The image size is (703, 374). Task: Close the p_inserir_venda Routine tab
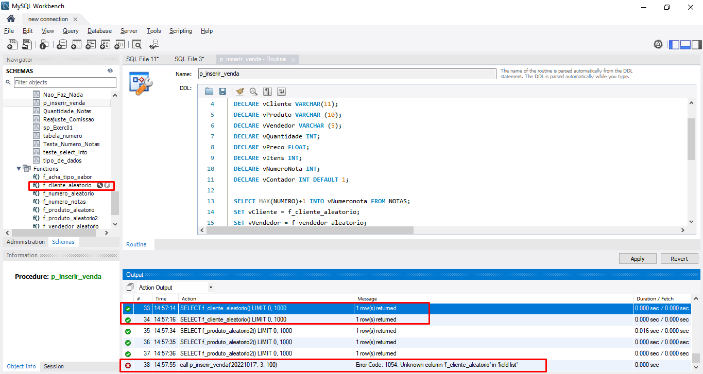click(x=294, y=60)
